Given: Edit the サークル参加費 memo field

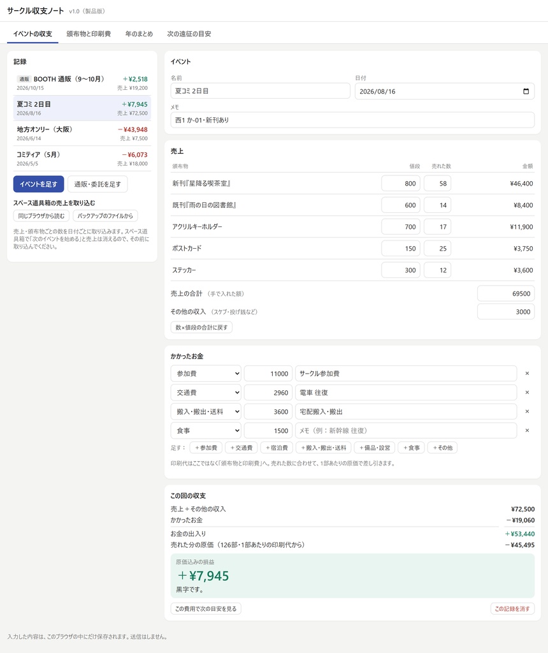Looking at the screenshot, I should pos(406,374).
